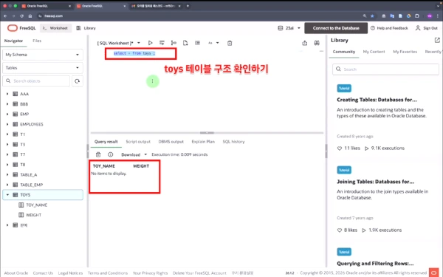Expand the EMPLOYEES table node
Screen dimensions: 443x277
[7, 124]
